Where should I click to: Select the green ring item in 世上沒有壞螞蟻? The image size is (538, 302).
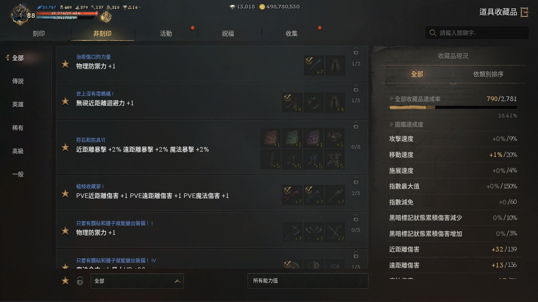click(x=313, y=103)
